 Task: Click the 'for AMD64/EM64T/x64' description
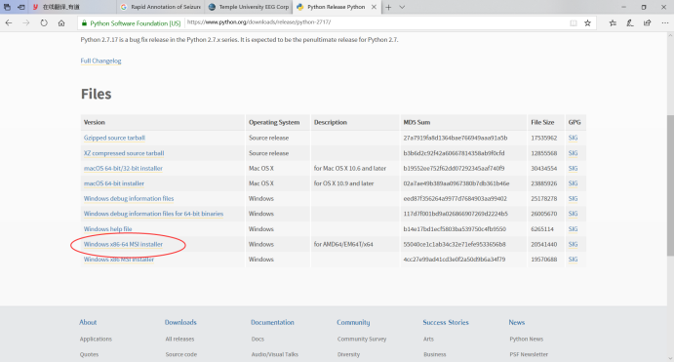[343, 244]
